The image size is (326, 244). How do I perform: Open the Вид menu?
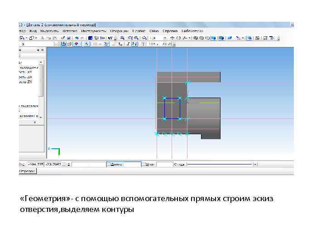(x=33, y=31)
